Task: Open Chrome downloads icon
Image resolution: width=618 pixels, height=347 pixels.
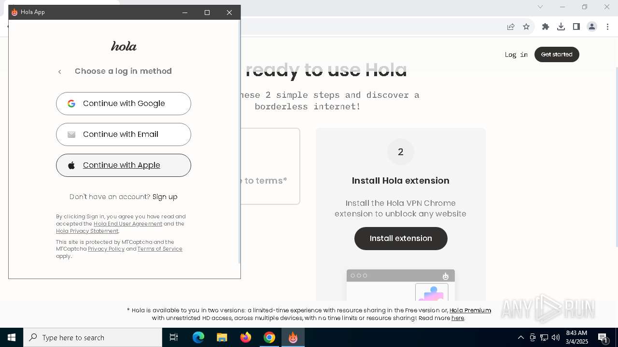Action: click(x=561, y=27)
